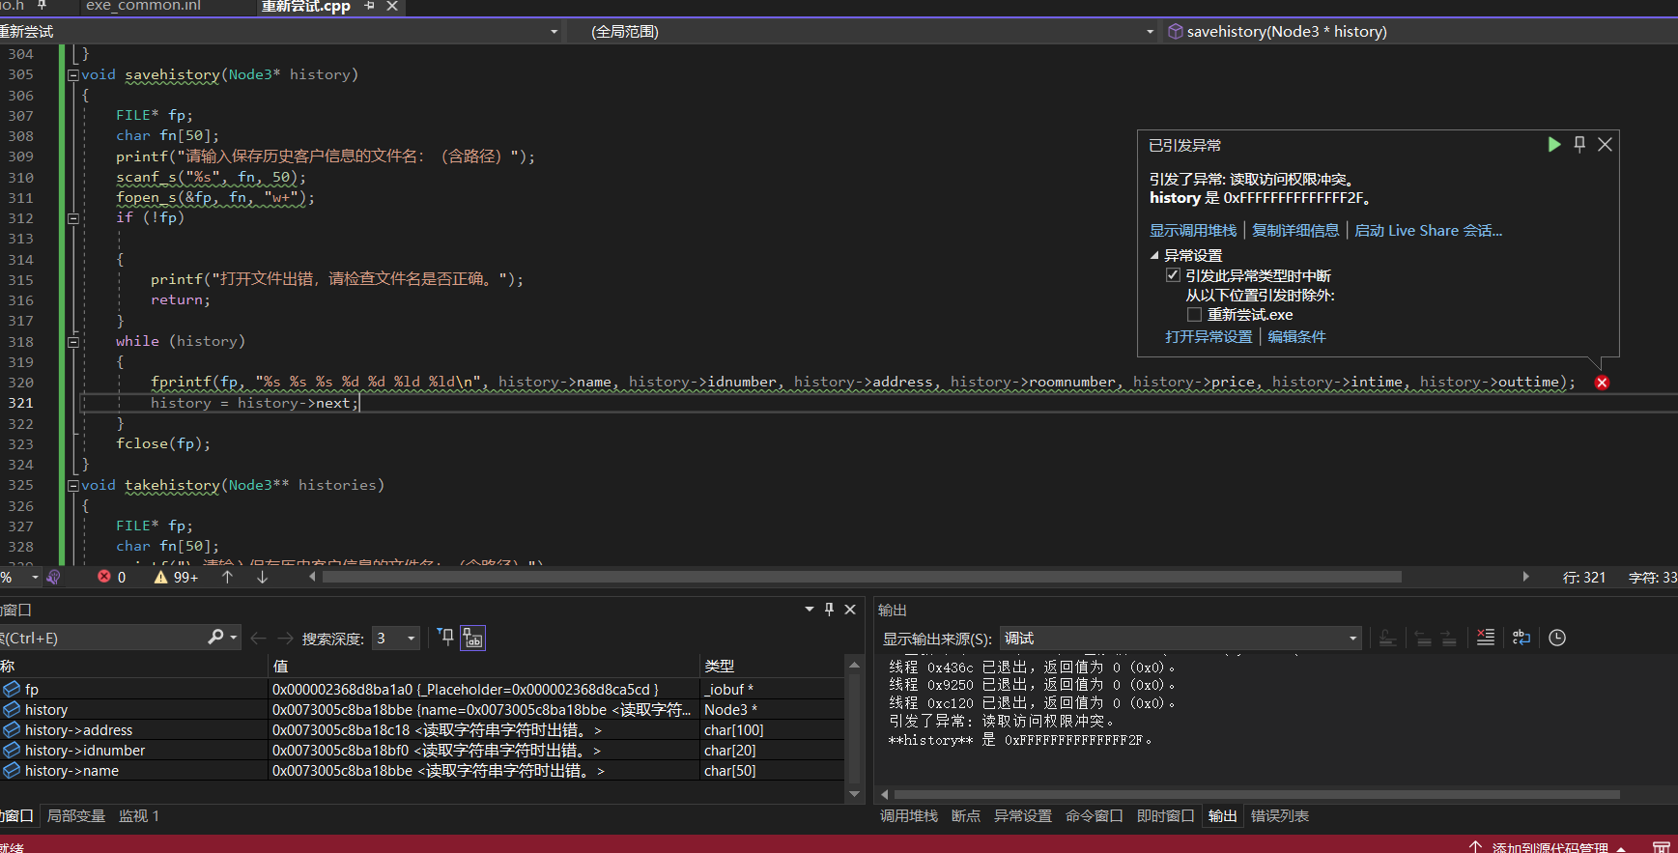1678x853 pixels.
Task: Click the editor horizontal scrollbar thumb
Action: click(x=862, y=577)
